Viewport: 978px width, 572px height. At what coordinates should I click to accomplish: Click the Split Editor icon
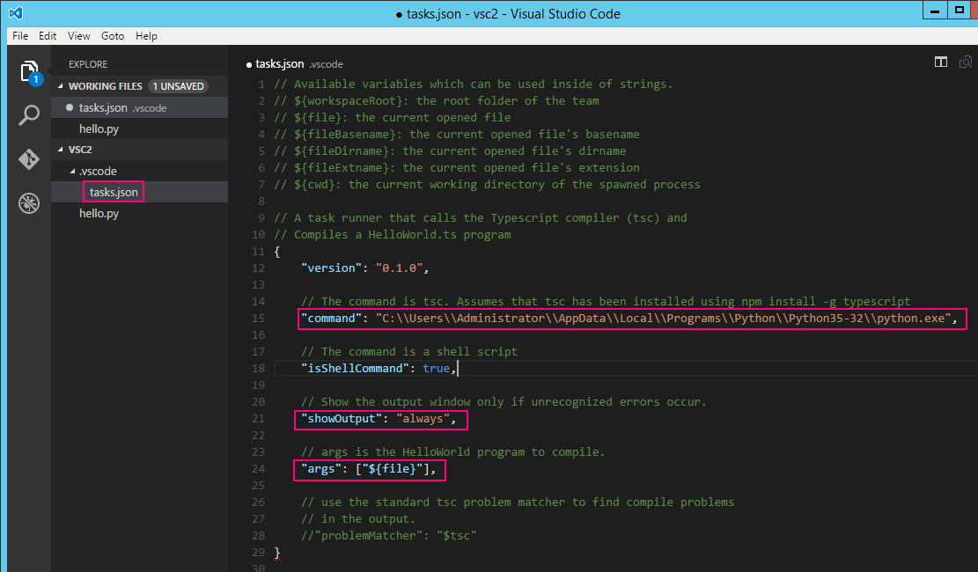coord(940,62)
